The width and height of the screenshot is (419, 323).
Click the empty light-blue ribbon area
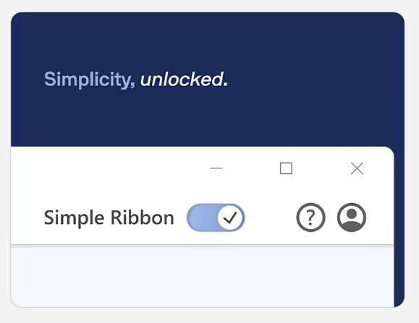pos(202,276)
